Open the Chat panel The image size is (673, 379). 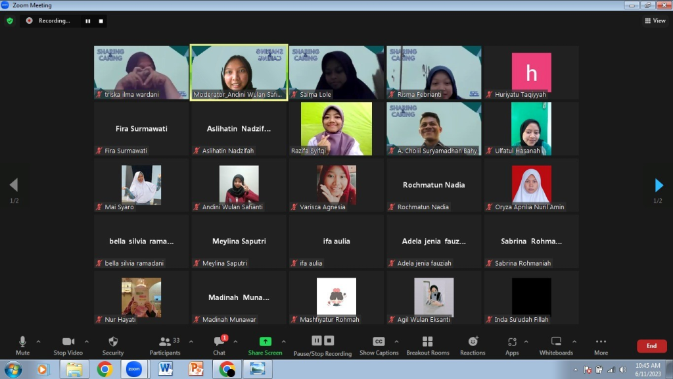219,342
